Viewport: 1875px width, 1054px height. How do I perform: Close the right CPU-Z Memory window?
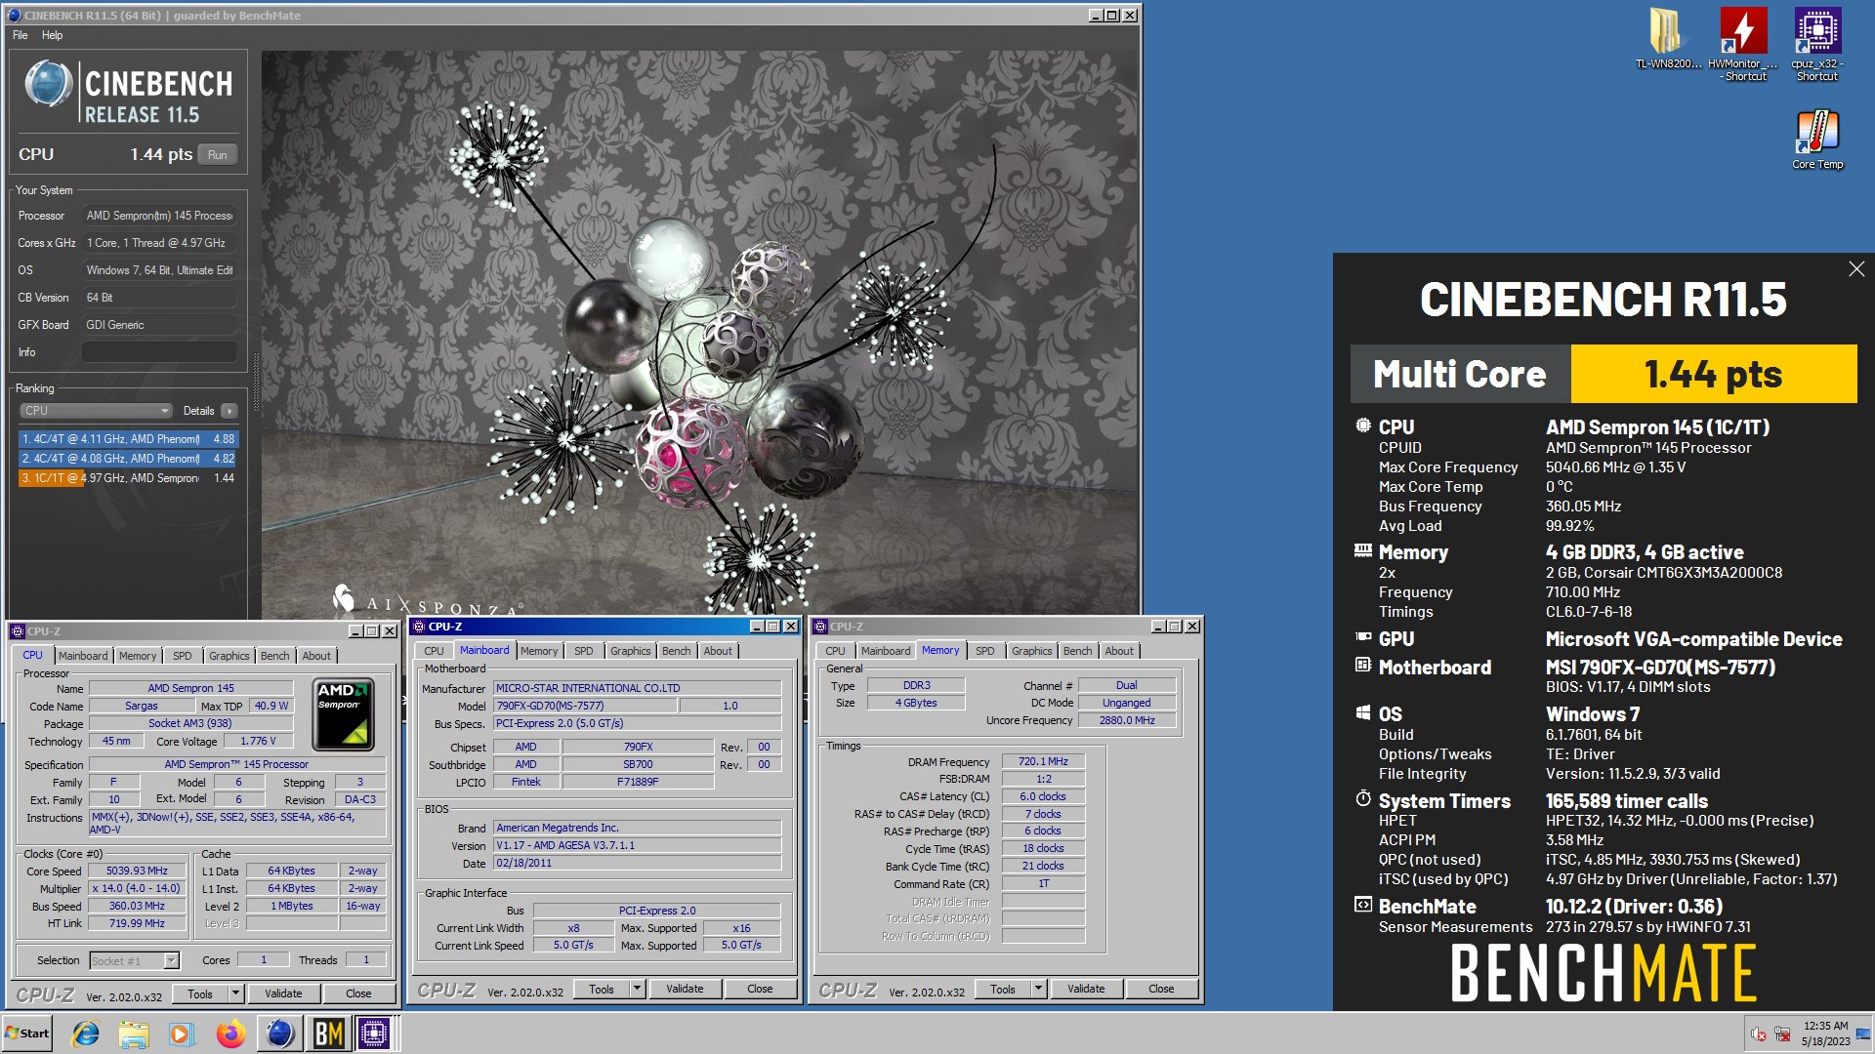(1192, 627)
